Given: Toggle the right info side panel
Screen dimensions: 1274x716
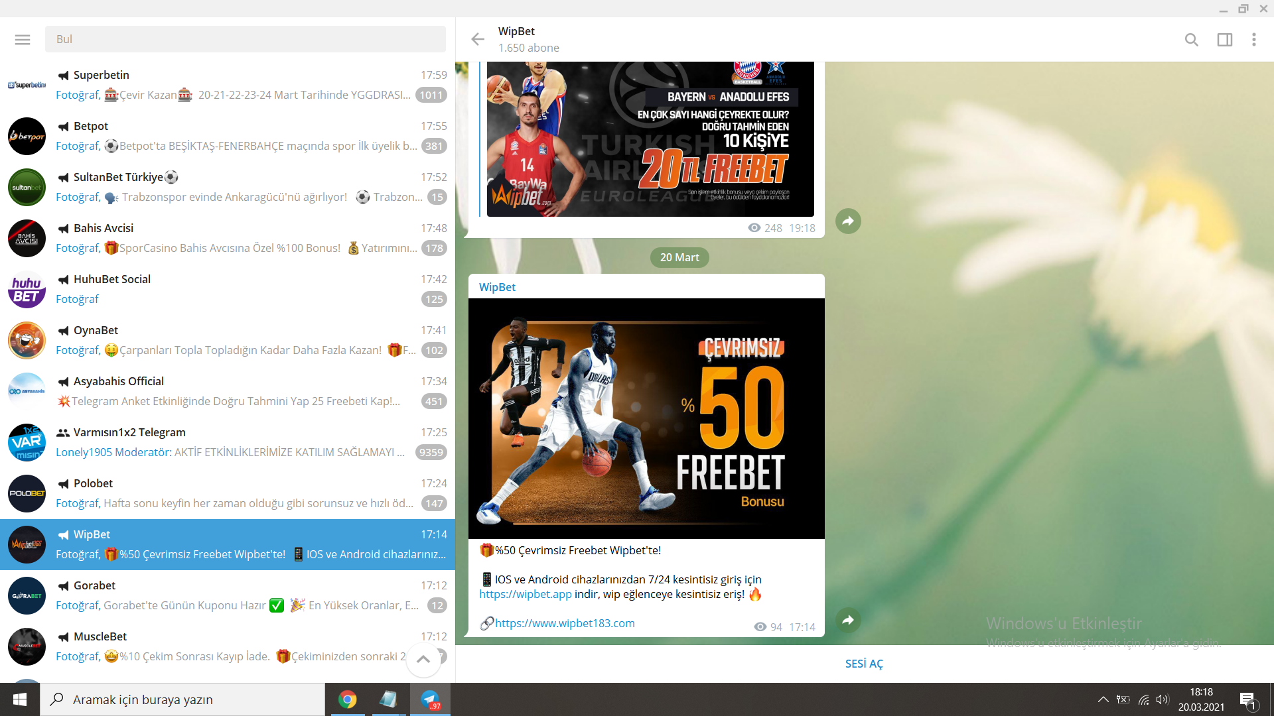Looking at the screenshot, I should click(x=1225, y=40).
